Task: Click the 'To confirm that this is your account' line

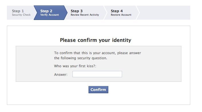Action: coord(97,53)
